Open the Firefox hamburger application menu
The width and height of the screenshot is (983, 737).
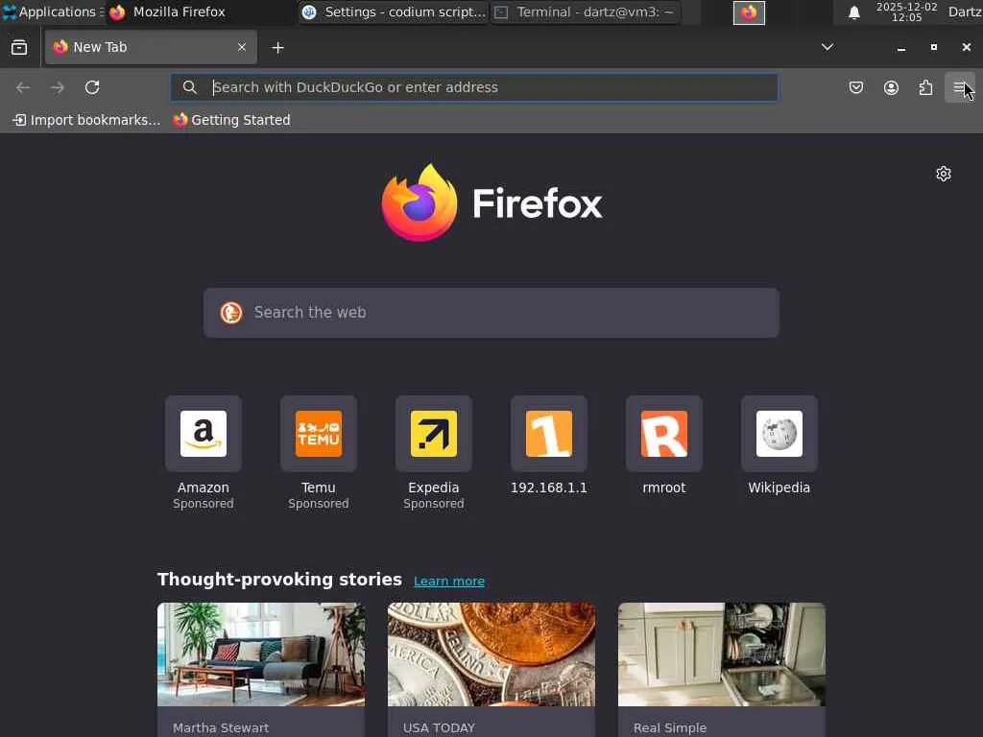959,87
